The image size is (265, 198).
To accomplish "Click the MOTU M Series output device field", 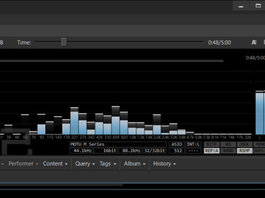I will [x=118, y=144].
